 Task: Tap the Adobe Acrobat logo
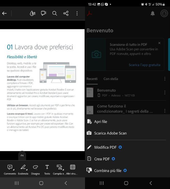[89, 13]
